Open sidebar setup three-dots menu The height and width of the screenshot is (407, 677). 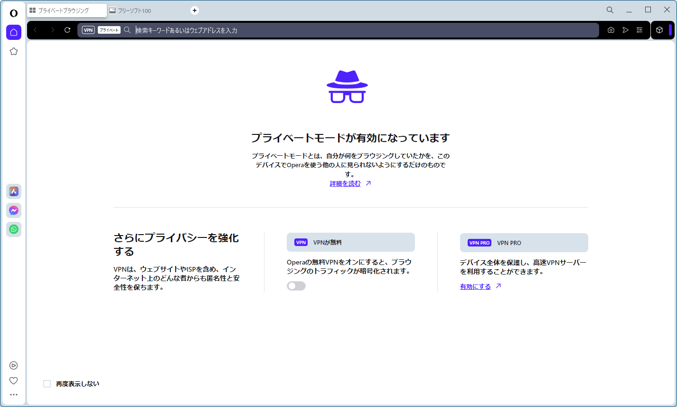click(14, 395)
